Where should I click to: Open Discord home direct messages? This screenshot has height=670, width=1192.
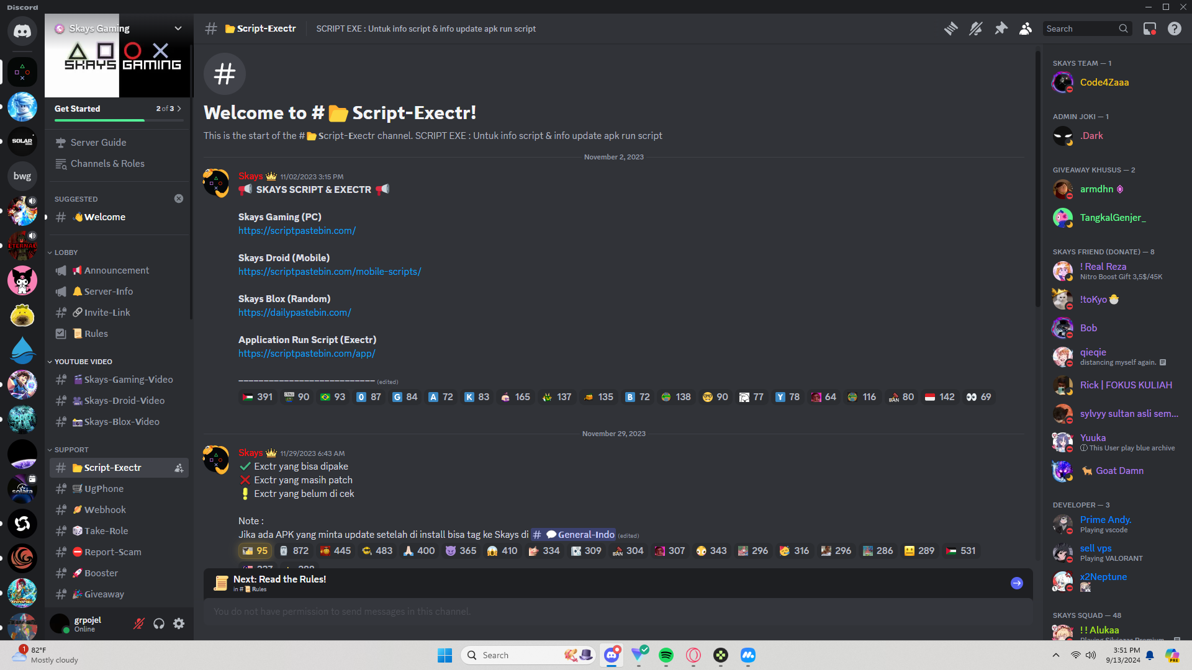pyautogui.click(x=22, y=31)
